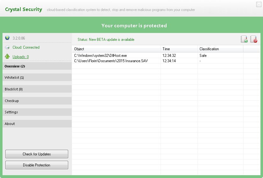The height and width of the screenshot is (178, 263).
Task: Open the Settings section
Action: (x=37, y=112)
